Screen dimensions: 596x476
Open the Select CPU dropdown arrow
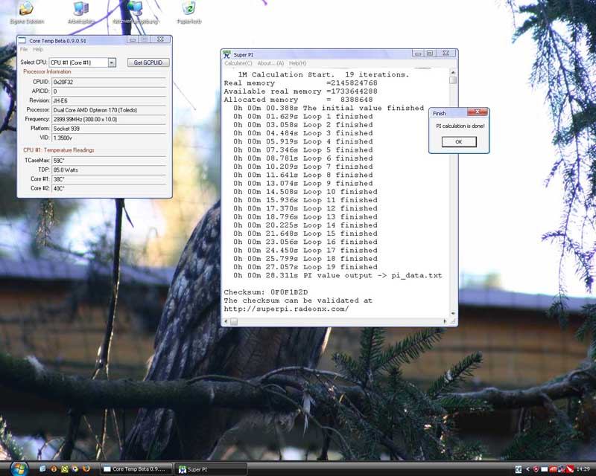112,62
